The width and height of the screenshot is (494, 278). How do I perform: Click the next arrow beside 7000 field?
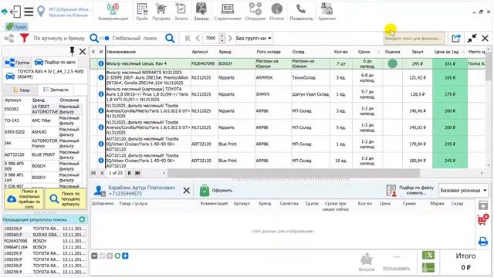[x=230, y=38]
